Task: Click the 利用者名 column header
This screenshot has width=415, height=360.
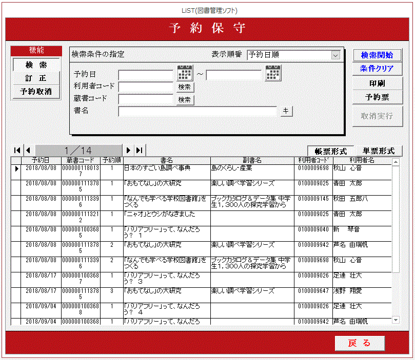Action: pyautogui.click(x=362, y=160)
